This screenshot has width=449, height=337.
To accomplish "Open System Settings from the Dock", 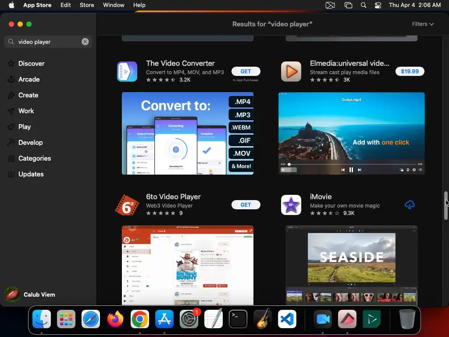I will pyautogui.click(x=189, y=319).
